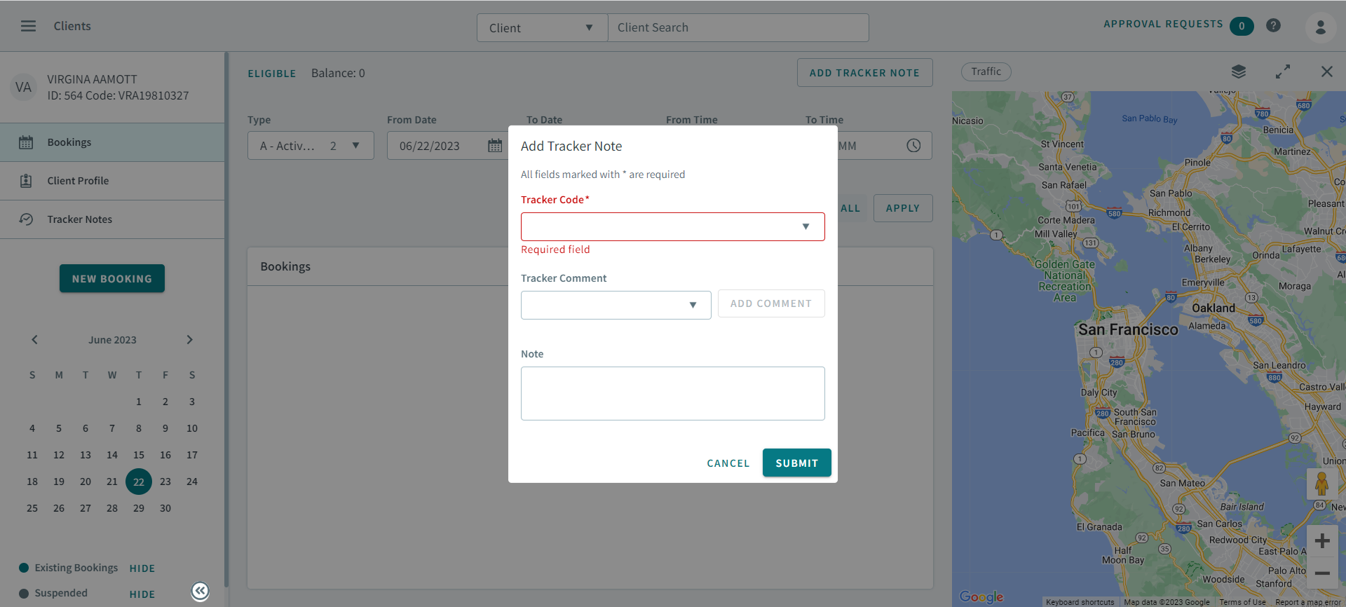The image size is (1346, 607).
Task: Select June 22 in the calendar
Action: pos(139,482)
